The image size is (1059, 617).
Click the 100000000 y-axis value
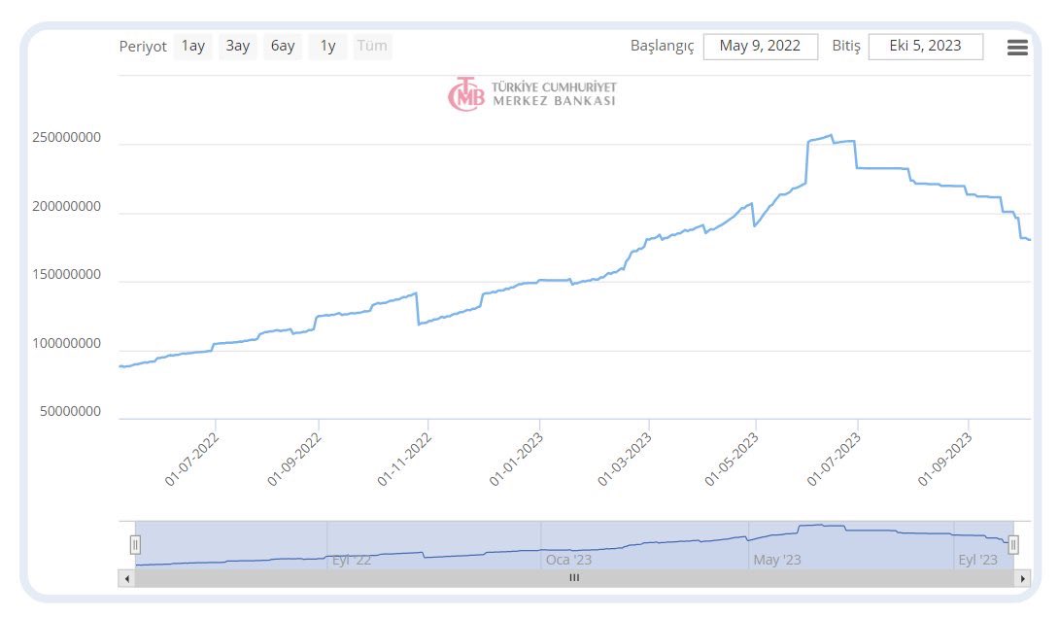tap(66, 343)
